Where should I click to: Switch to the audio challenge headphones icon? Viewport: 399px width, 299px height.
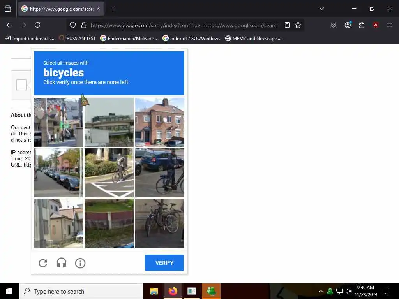[x=61, y=263]
